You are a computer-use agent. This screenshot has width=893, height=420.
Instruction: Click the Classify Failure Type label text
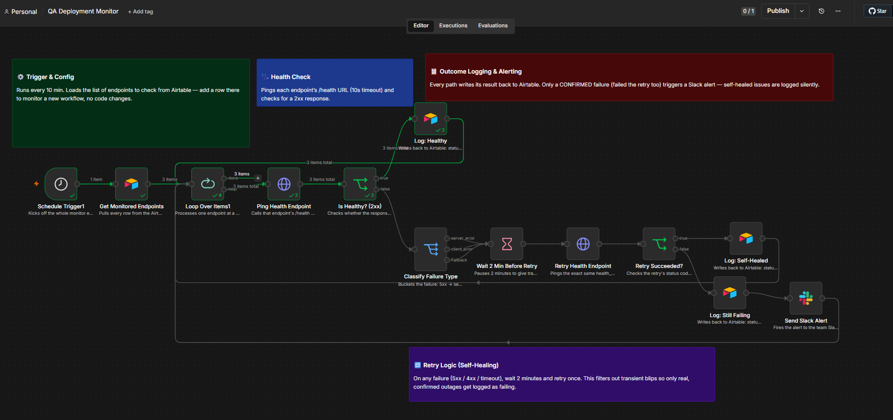click(431, 276)
